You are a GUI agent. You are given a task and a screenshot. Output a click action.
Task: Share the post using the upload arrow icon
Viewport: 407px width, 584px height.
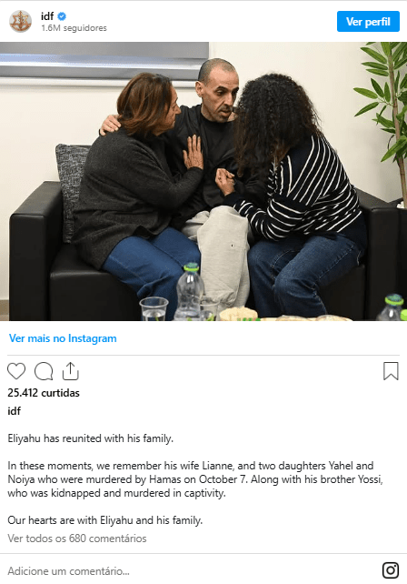point(70,371)
